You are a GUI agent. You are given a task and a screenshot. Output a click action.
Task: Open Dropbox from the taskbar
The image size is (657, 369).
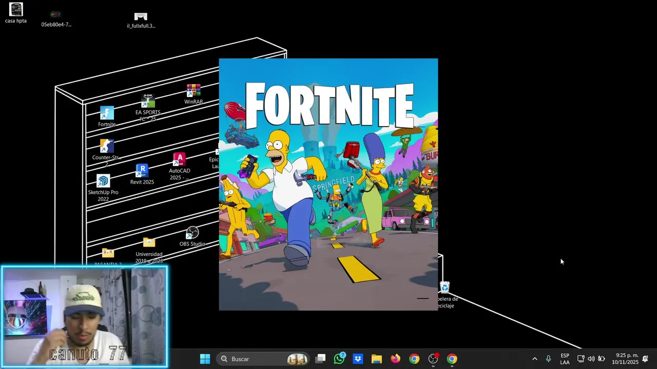(358, 359)
